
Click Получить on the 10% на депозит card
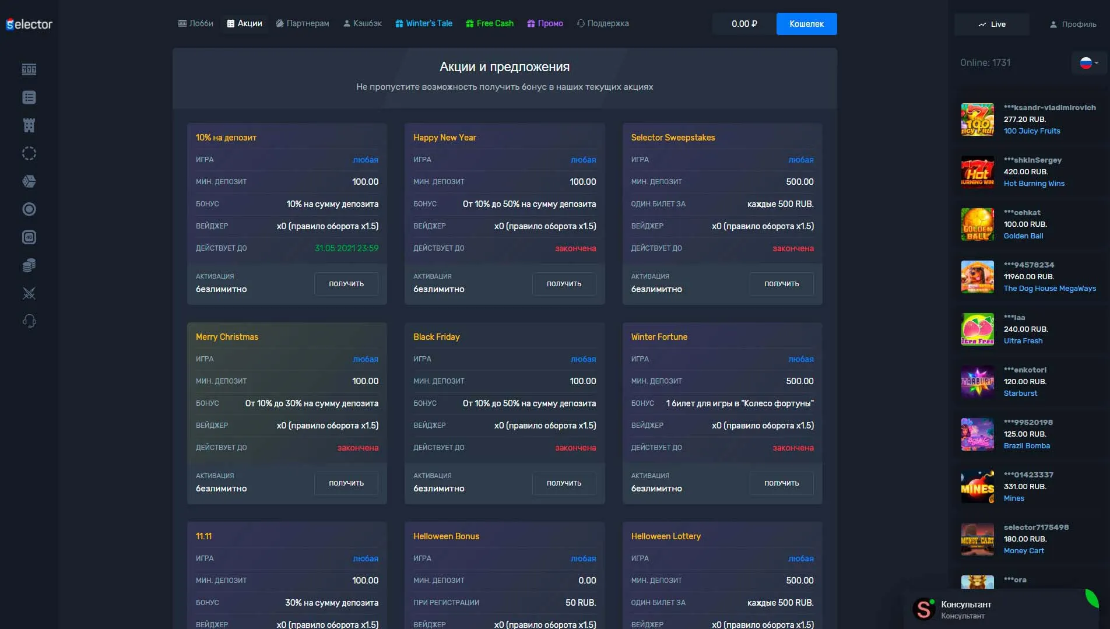point(346,284)
